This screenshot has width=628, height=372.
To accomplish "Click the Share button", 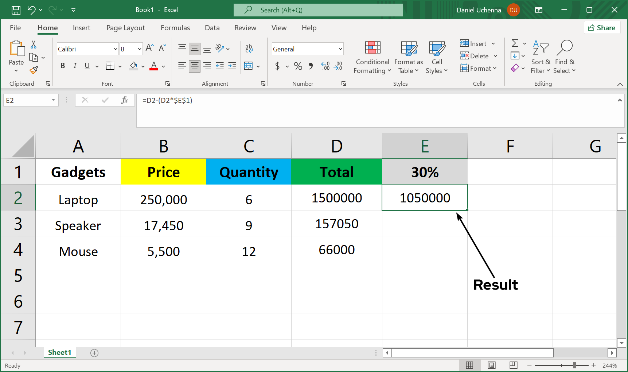I will point(602,28).
